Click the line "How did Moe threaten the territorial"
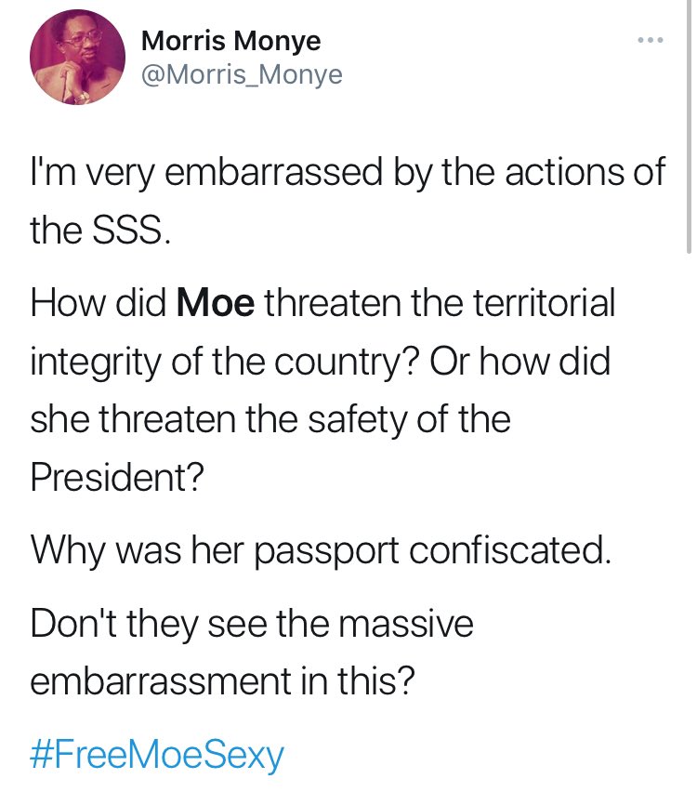The width and height of the screenshot is (697, 792). 322,303
